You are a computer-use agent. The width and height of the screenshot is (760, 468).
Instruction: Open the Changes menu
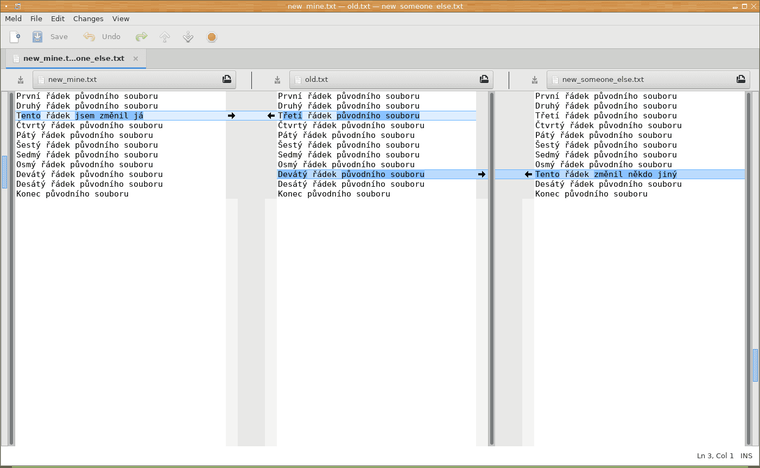(x=88, y=18)
